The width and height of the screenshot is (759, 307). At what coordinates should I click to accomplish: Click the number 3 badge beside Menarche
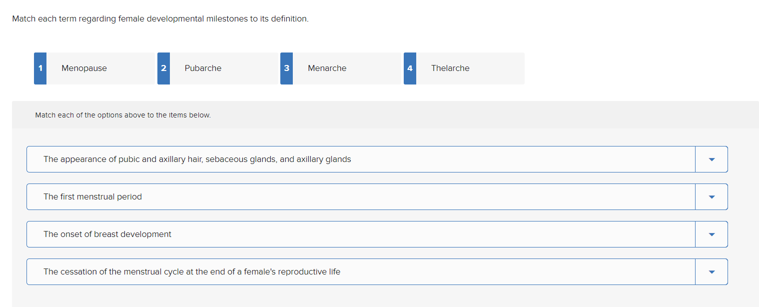pyautogui.click(x=286, y=68)
